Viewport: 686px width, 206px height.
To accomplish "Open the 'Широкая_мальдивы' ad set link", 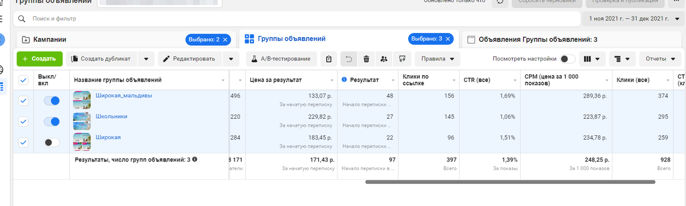I will (124, 96).
